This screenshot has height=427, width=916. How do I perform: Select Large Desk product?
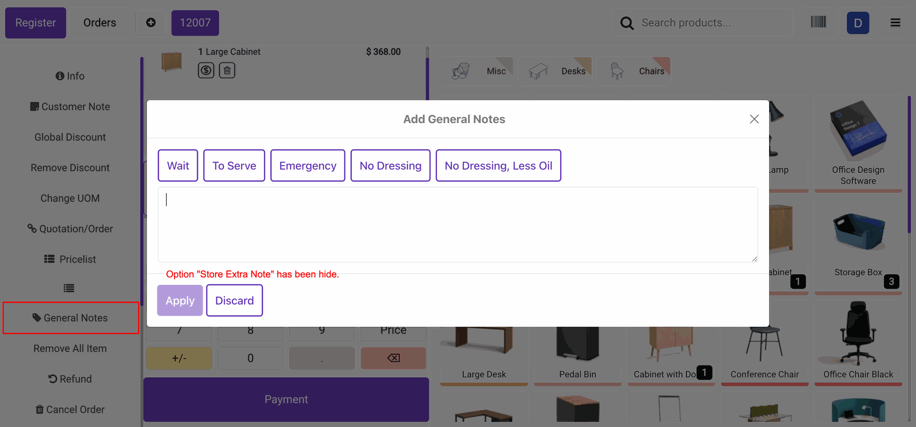coord(484,355)
